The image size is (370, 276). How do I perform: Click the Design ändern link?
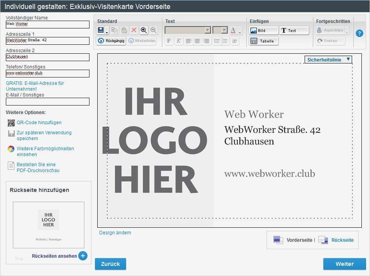click(x=115, y=232)
